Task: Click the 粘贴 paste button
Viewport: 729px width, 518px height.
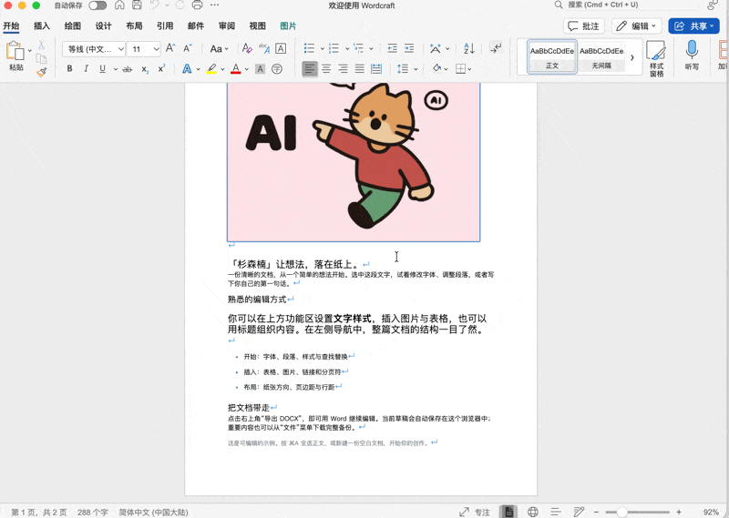Action: (x=15, y=56)
